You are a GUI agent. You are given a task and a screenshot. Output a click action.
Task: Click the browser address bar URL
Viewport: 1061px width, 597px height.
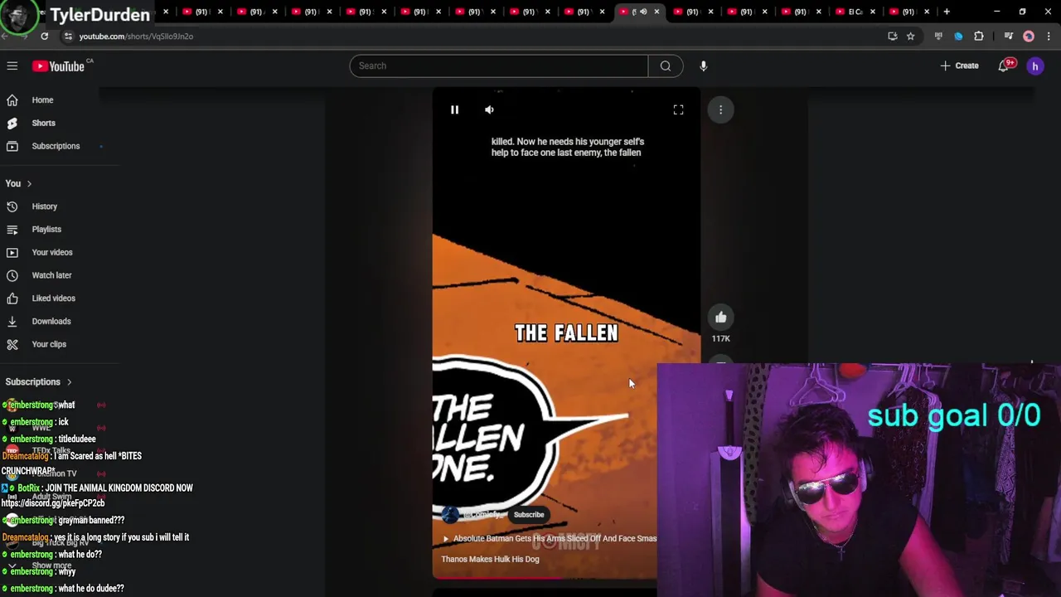click(x=136, y=36)
